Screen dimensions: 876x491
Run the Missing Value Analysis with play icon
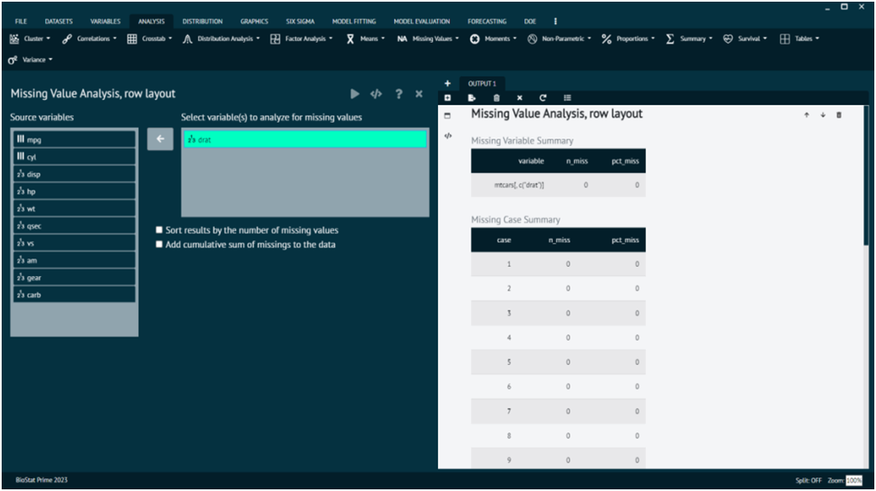355,94
